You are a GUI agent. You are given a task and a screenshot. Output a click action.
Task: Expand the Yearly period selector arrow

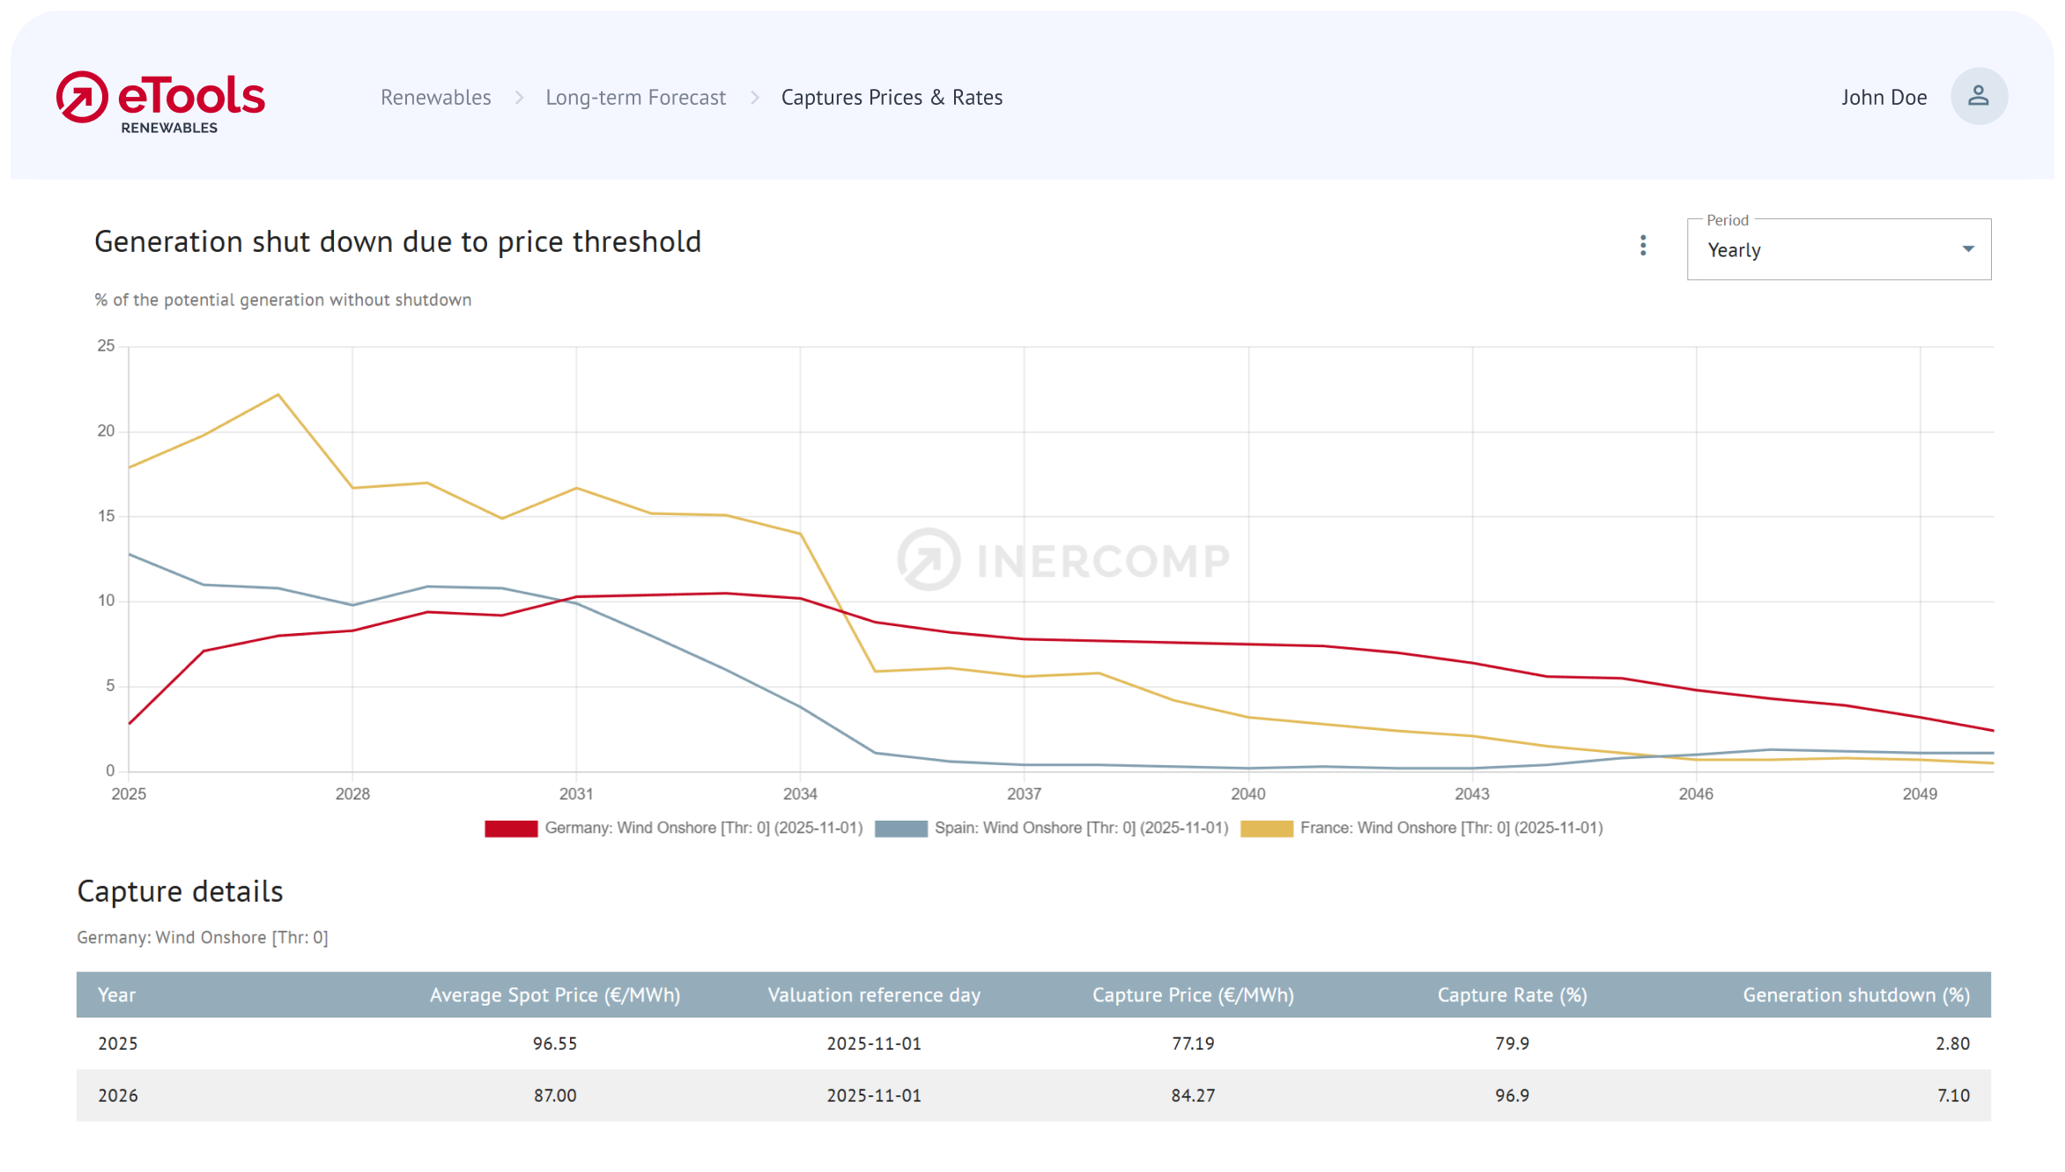(1969, 250)
